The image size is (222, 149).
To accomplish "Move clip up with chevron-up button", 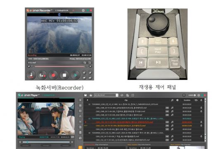I will click(80, 116).
